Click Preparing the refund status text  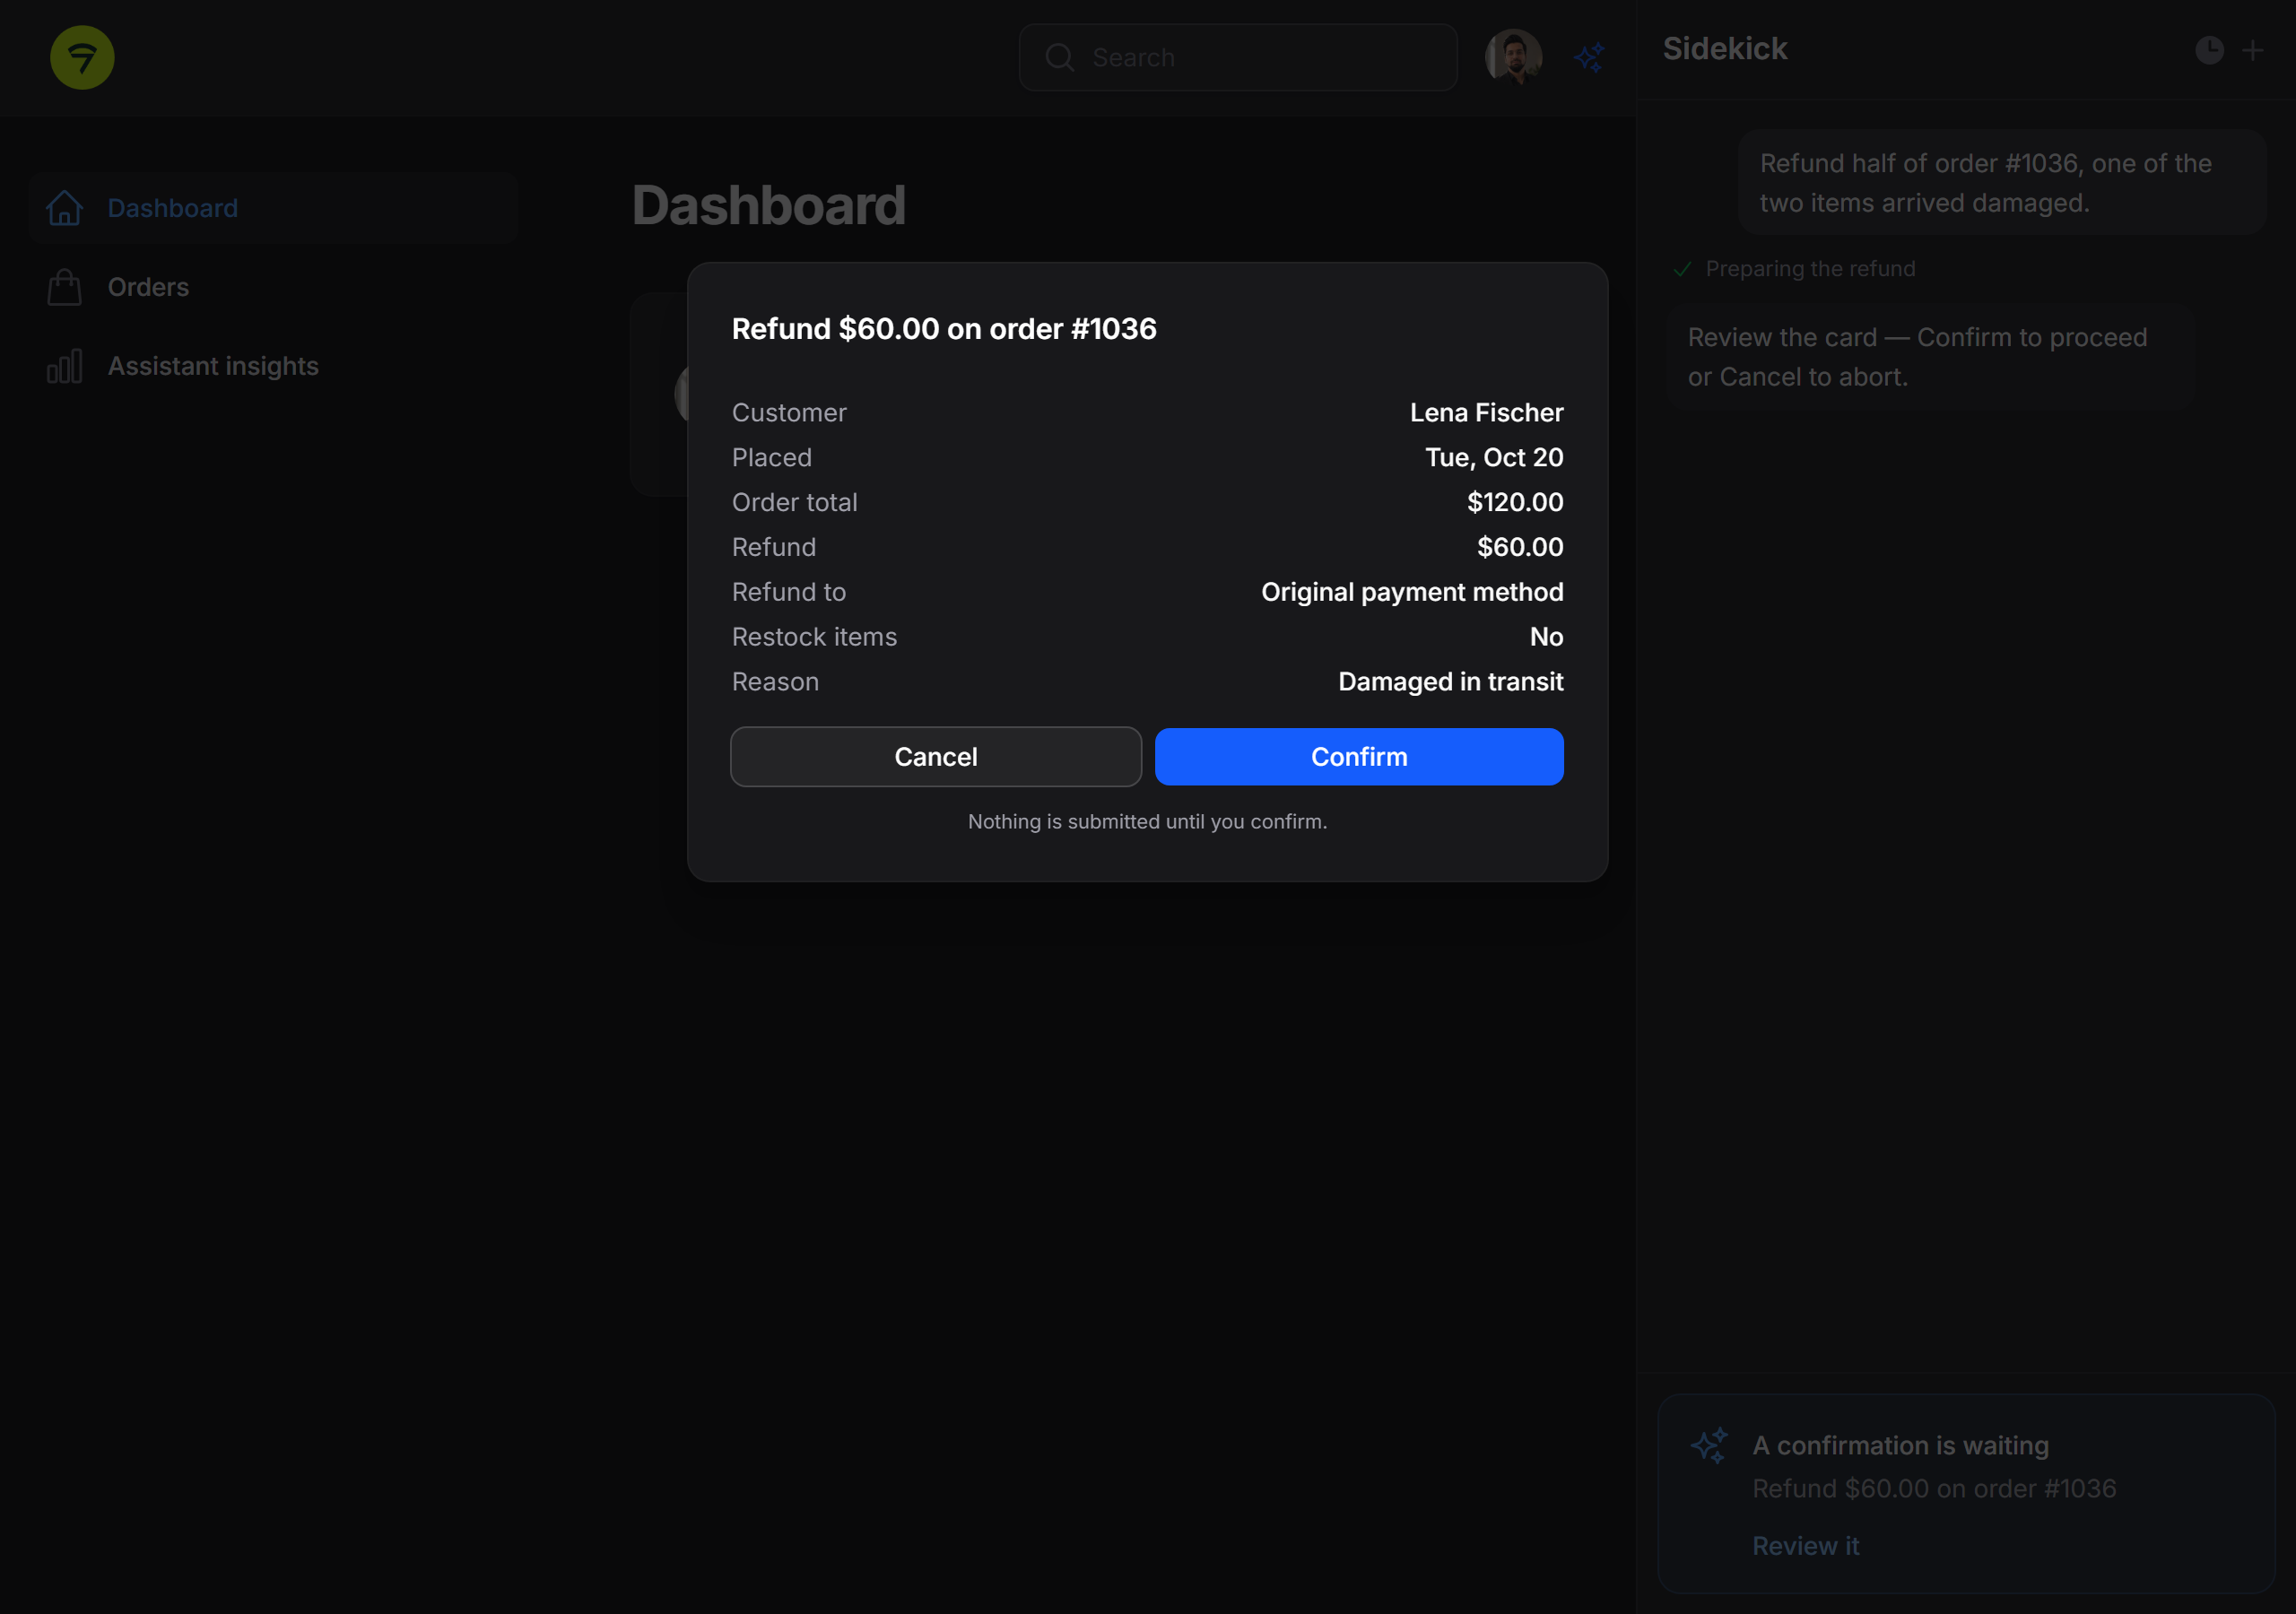pos(1810,269)
